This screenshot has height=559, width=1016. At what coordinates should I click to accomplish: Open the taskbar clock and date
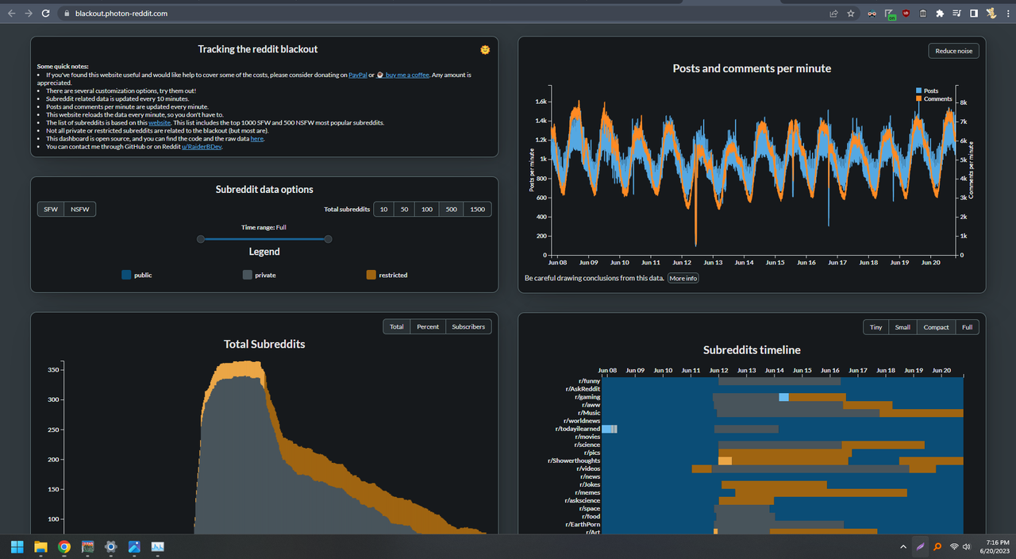pos(995,546)
